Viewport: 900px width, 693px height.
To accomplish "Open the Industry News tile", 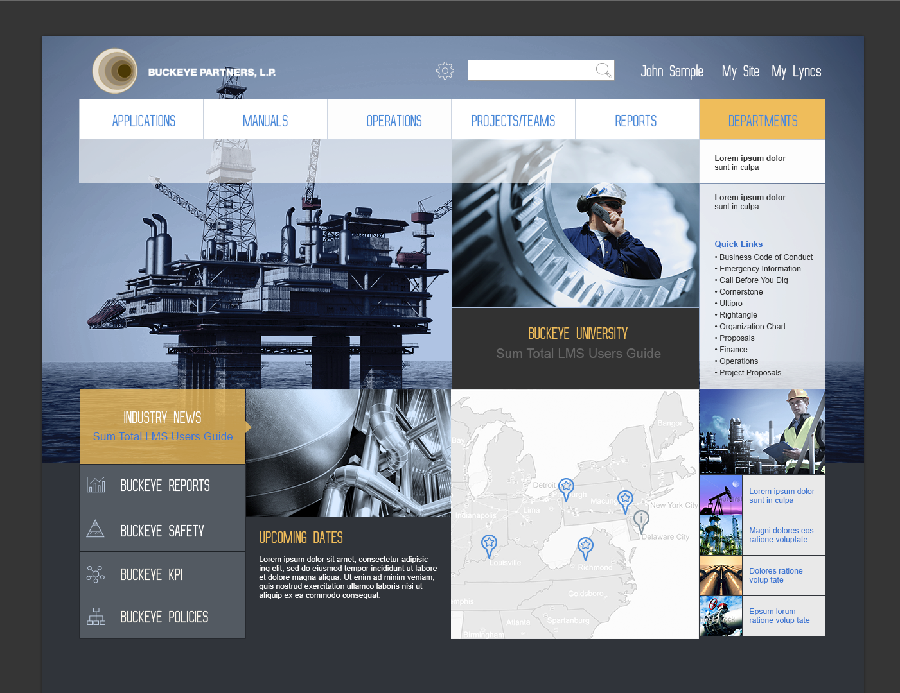I will [163, 427].
